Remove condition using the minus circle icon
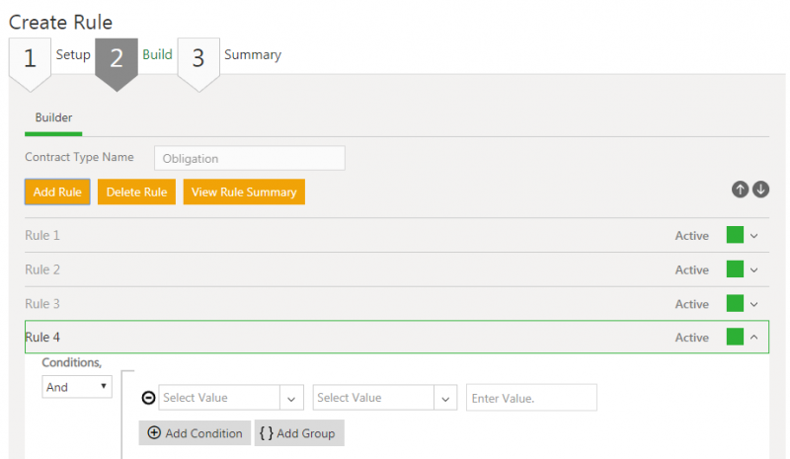 click(148, 398)
